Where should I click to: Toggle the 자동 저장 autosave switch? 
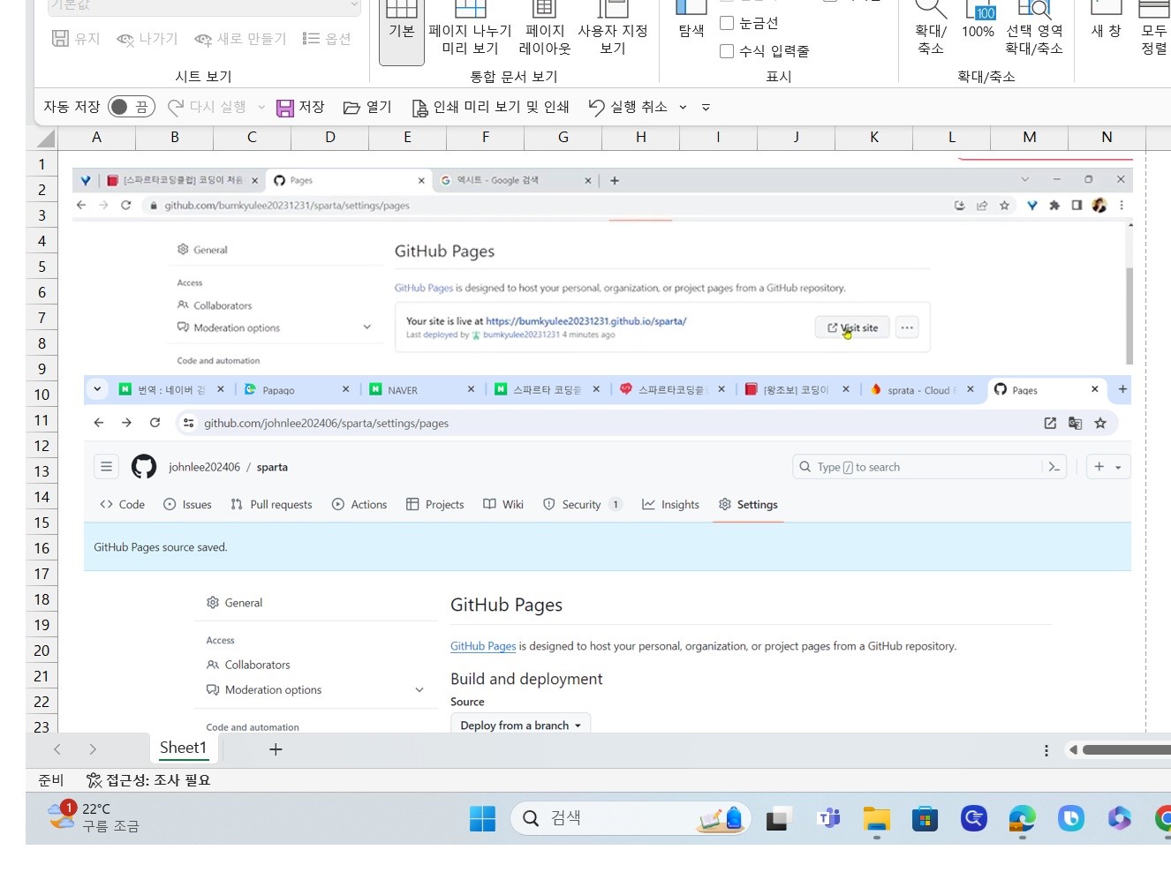[132, 107]
